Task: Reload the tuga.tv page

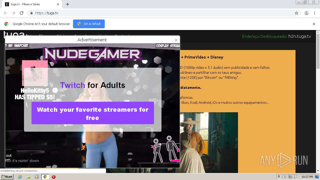Action: click(21, 13)
